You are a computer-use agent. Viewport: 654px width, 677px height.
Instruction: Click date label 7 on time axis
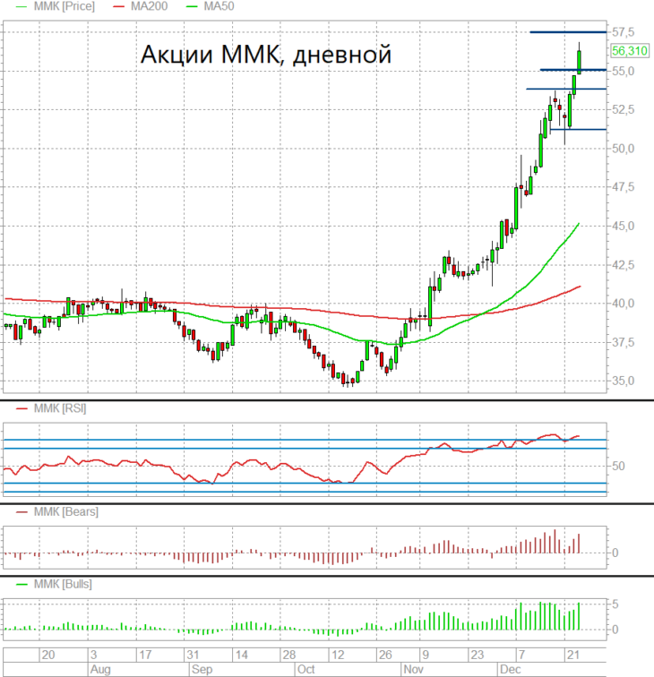(x=521, y=655)
